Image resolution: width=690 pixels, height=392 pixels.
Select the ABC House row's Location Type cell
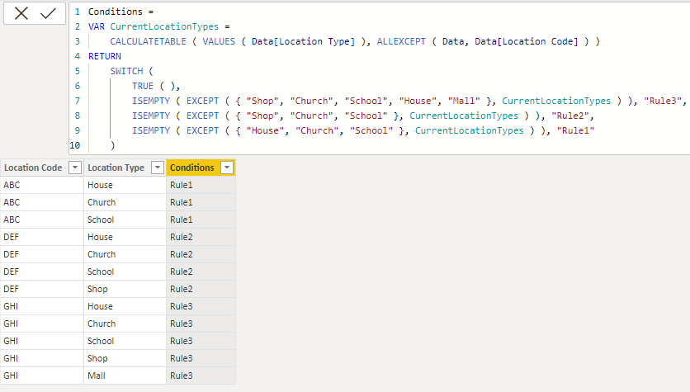pos(125,185)
